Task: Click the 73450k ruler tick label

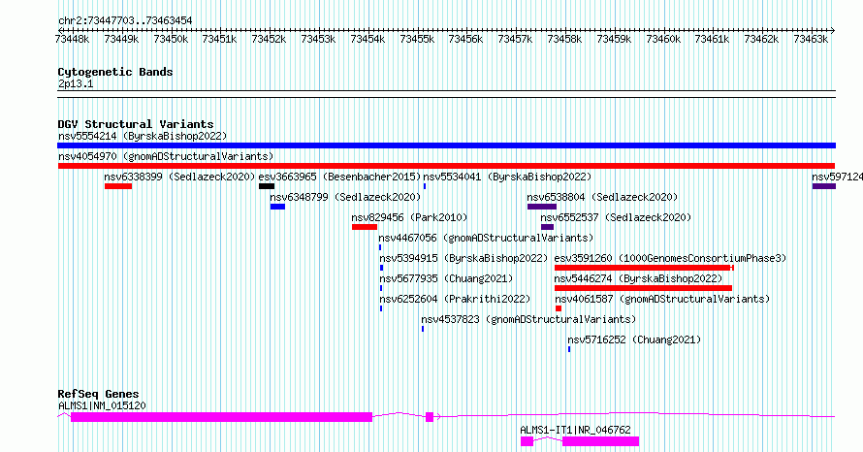Action: (171, 39)
